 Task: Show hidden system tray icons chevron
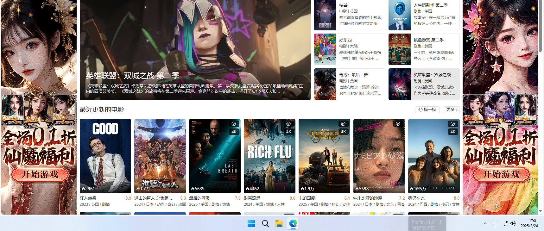(485, 223)
